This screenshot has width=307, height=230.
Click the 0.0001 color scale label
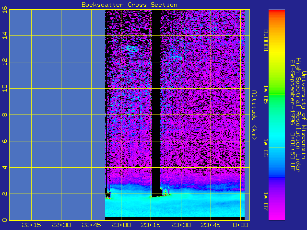[x=265, y=41]
